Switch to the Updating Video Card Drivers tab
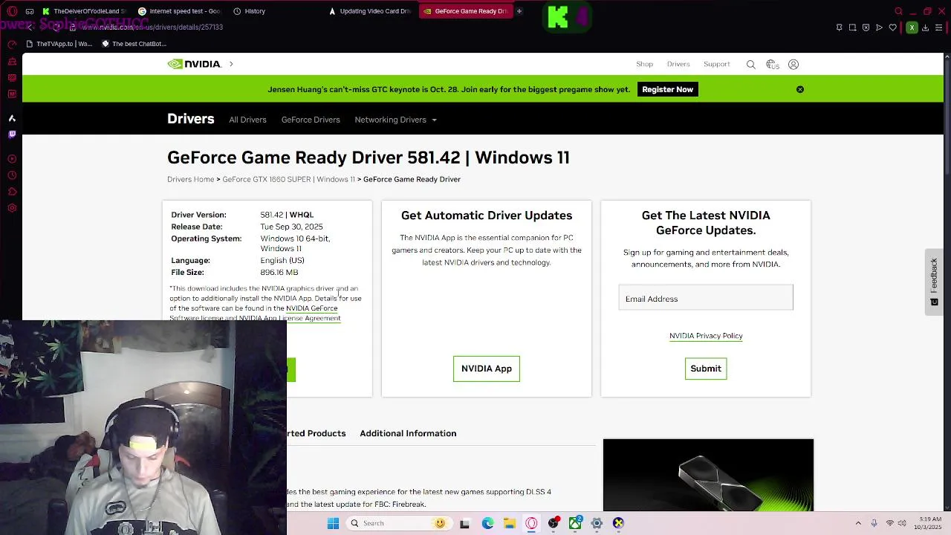The image size is (951, 535). pos(370,11)
